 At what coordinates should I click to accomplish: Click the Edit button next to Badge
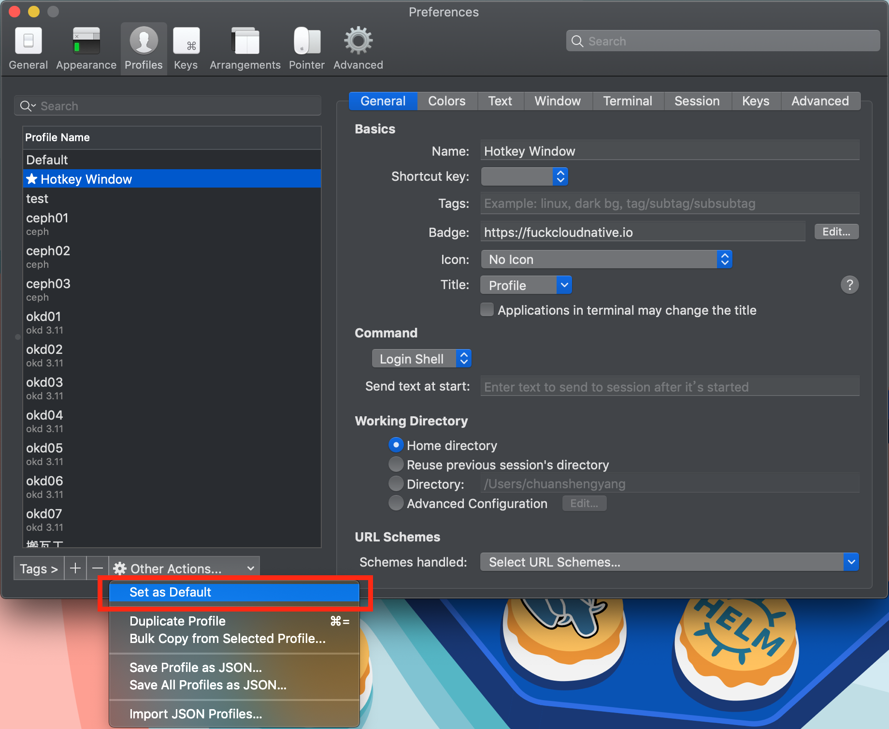click(x=836, y=232)
